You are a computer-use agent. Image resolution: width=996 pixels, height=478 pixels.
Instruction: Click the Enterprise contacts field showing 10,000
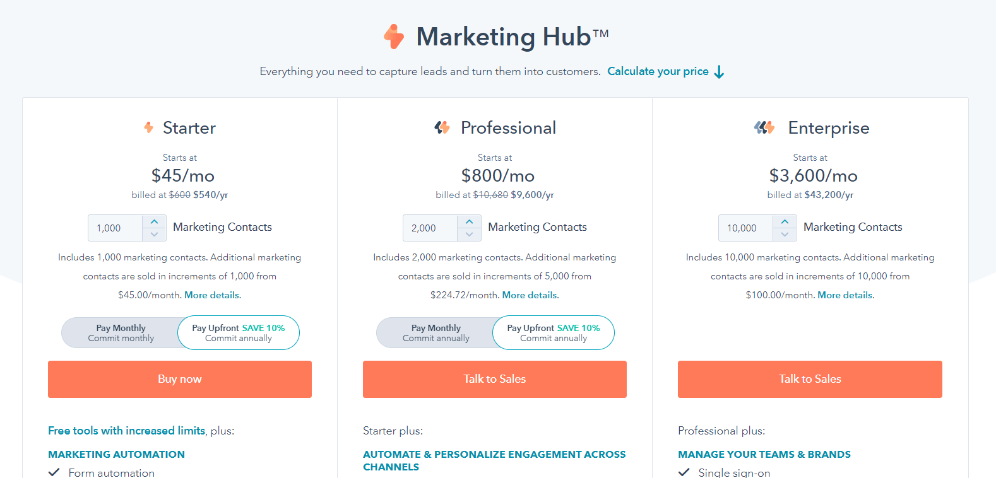[x=745, y=228]
